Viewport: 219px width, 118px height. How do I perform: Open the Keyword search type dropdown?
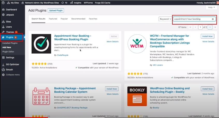165,19
